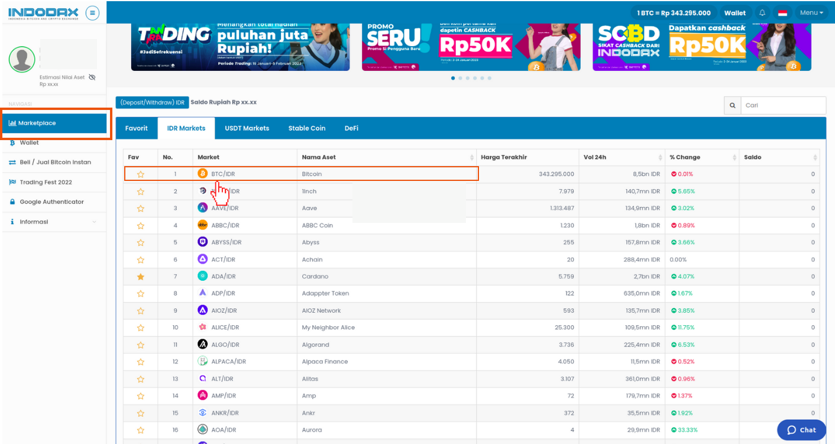Screen dimensions: 835x444
Task: Click the ALPACA coin icon
Action: click(202, 361)
